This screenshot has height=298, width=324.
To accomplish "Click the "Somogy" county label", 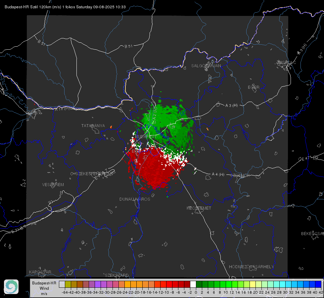I will point(66,245).
